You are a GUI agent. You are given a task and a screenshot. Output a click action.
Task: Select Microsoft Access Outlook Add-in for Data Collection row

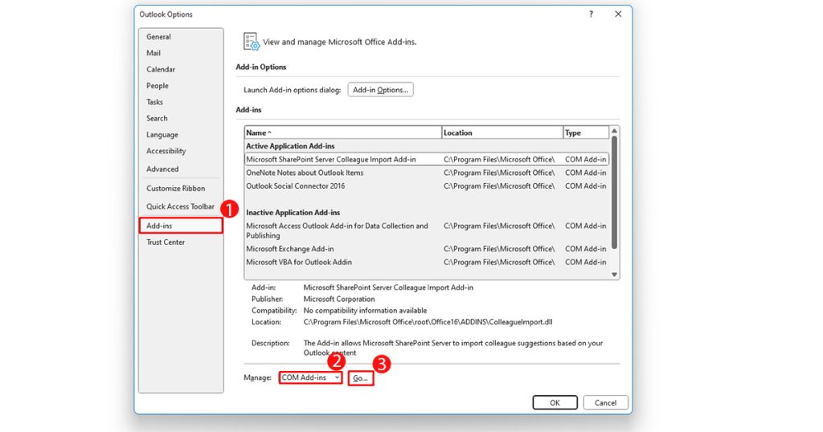tap(426, 230)
